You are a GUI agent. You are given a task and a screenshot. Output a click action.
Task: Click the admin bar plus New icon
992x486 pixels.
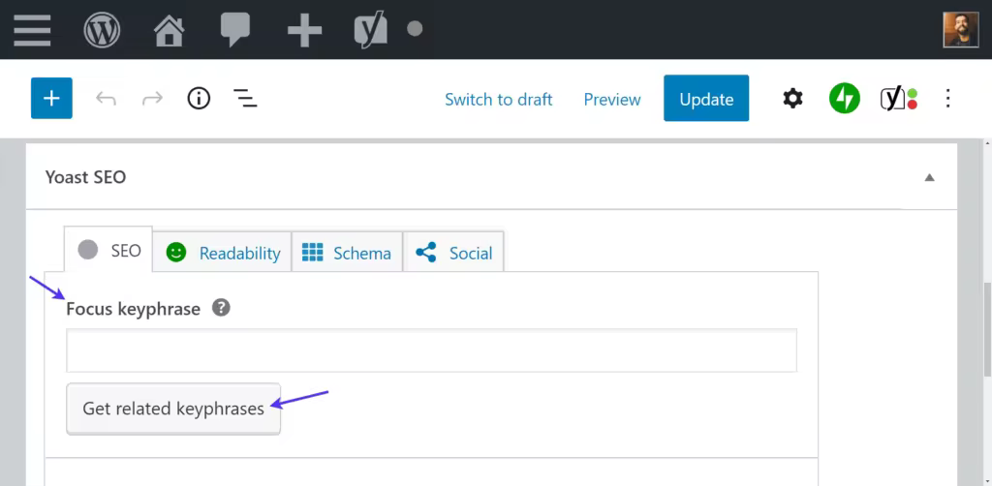click(304, 30)
